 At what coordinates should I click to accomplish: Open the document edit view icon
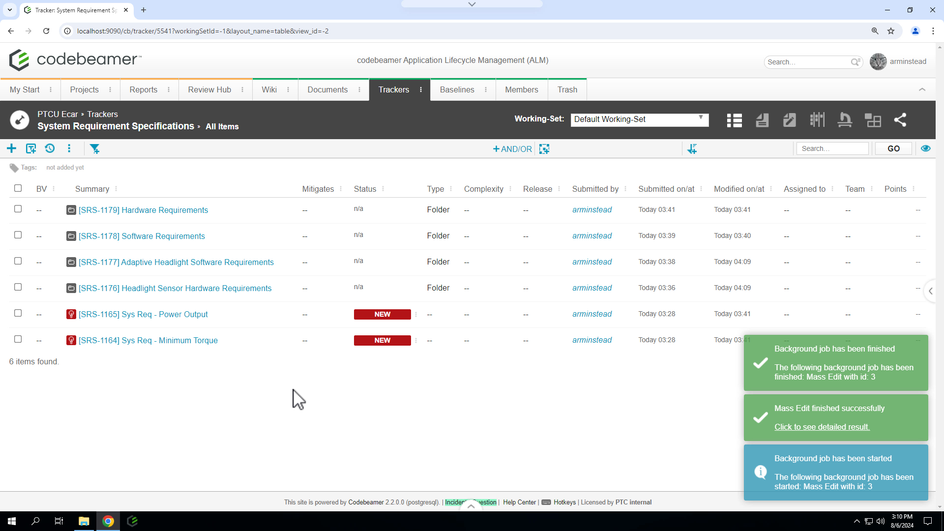coord(789,120)
